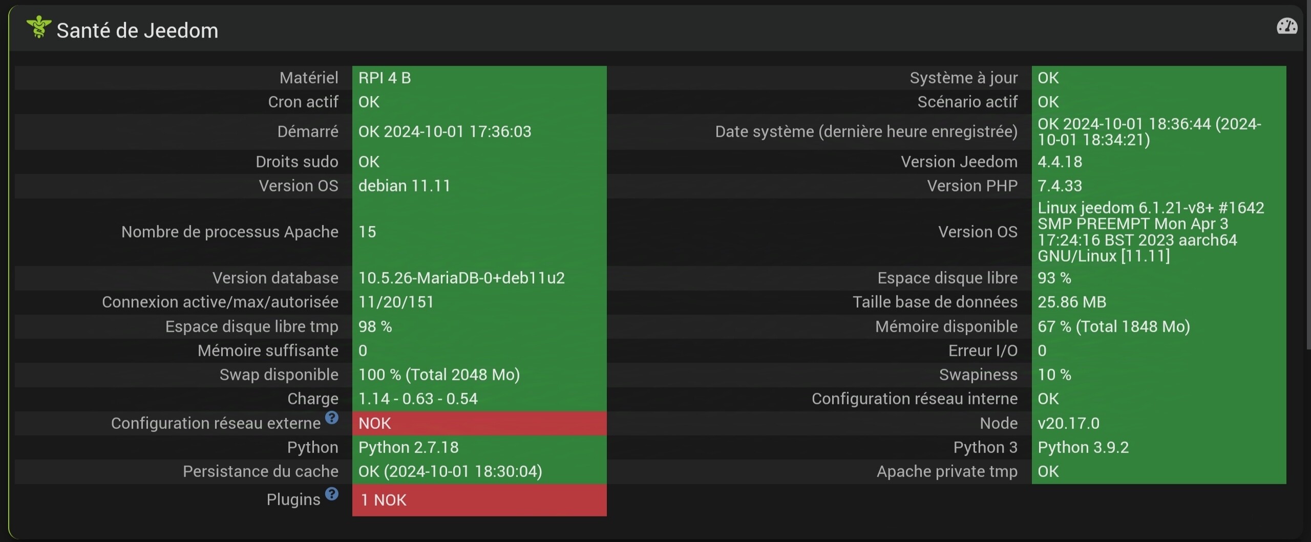1311x542 pixels.
Task: Click help icon next to Plugins
Action: pyautogui.click(x=332, y=494)
